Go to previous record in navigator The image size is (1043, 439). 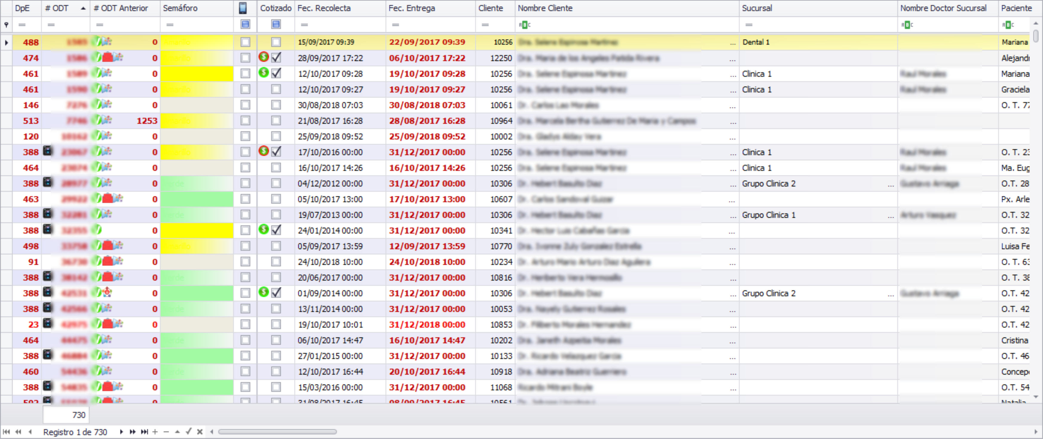[x=30, y=432]
